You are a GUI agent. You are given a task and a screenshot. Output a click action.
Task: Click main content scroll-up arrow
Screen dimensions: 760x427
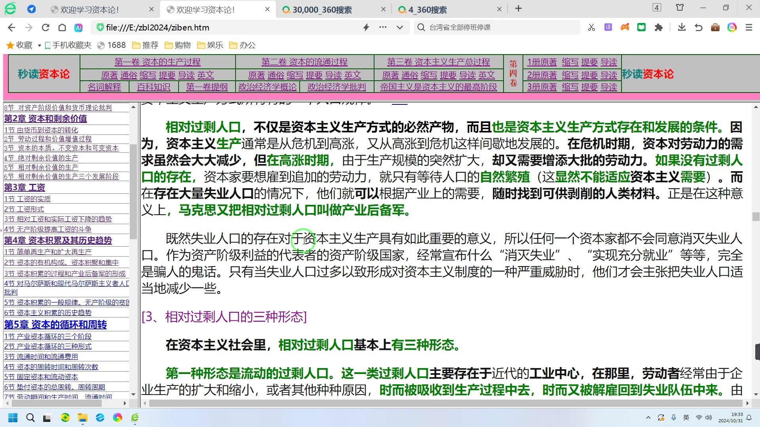(756, 107)
